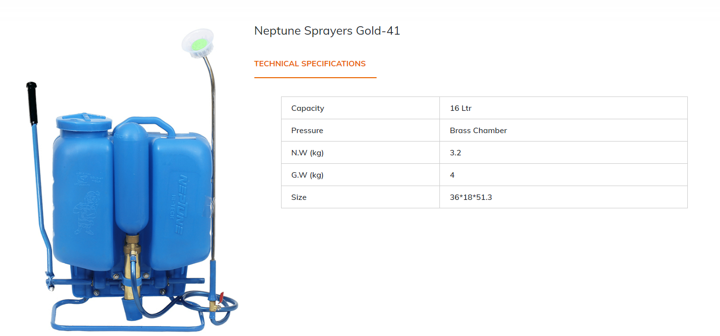Select the gross weight value 4
This screenshot has width=720, height=336.
[452, 175]
